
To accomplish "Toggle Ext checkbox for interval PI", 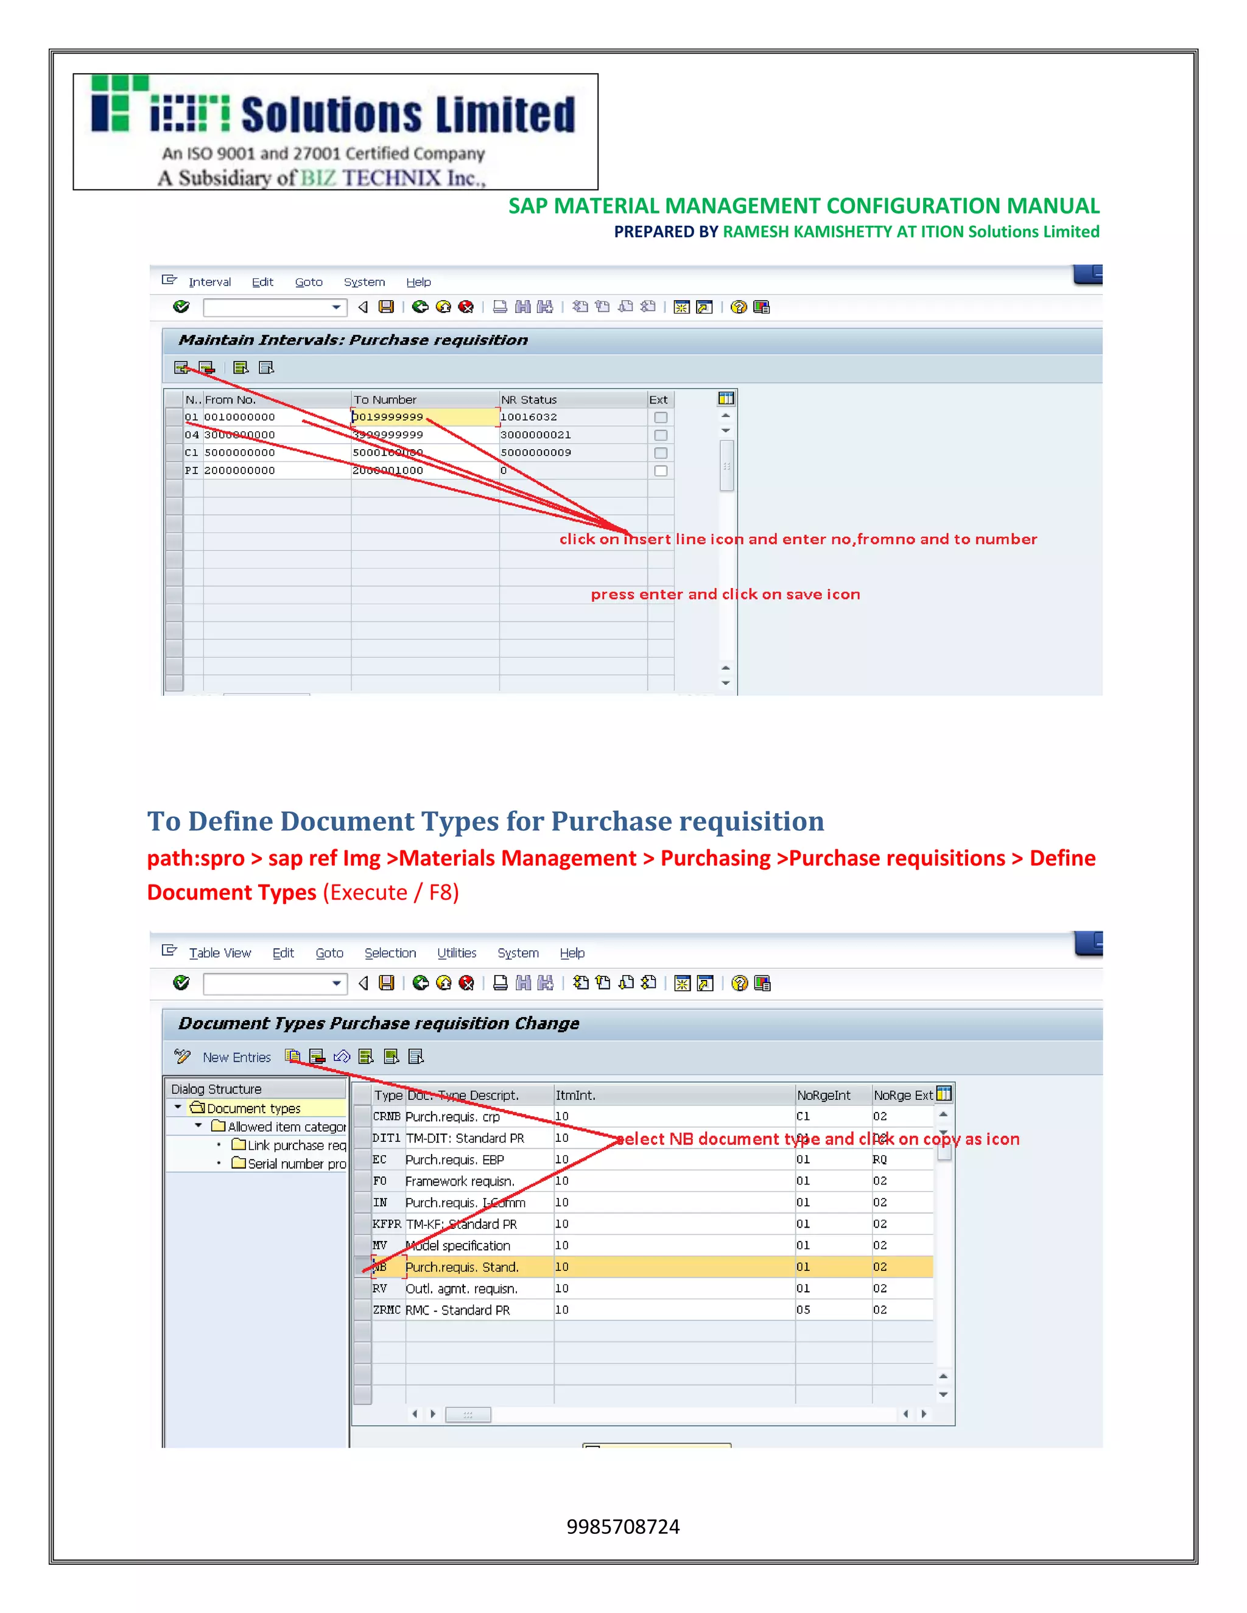I will coord(661,471).
